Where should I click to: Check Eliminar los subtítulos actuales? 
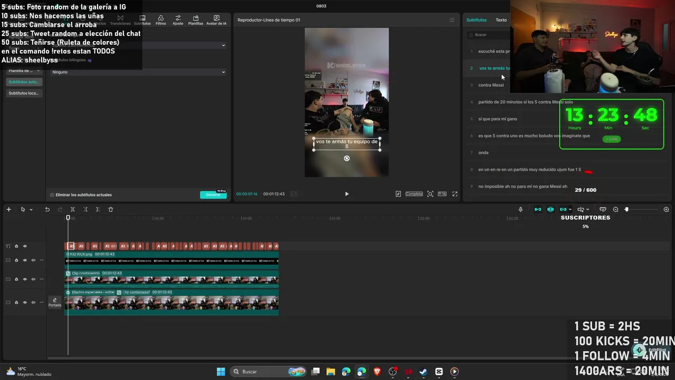(52, 195)
